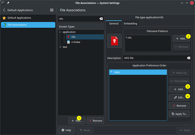
Task: Select Default Applications star item in sidebar
Action: (x=28, y=18)
